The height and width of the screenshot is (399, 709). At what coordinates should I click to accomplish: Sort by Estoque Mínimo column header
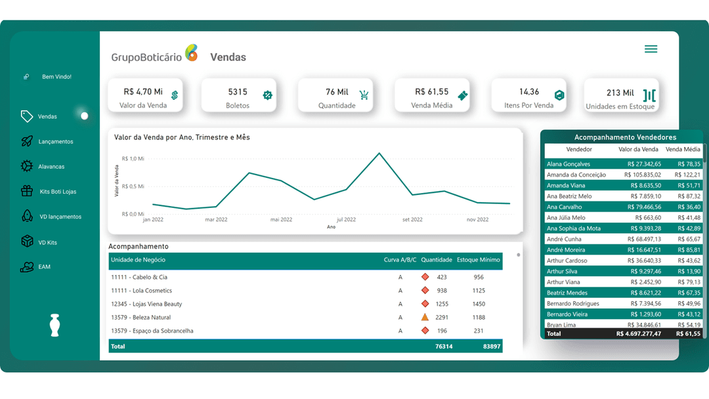pyautogui.click(x=479, y=260)
